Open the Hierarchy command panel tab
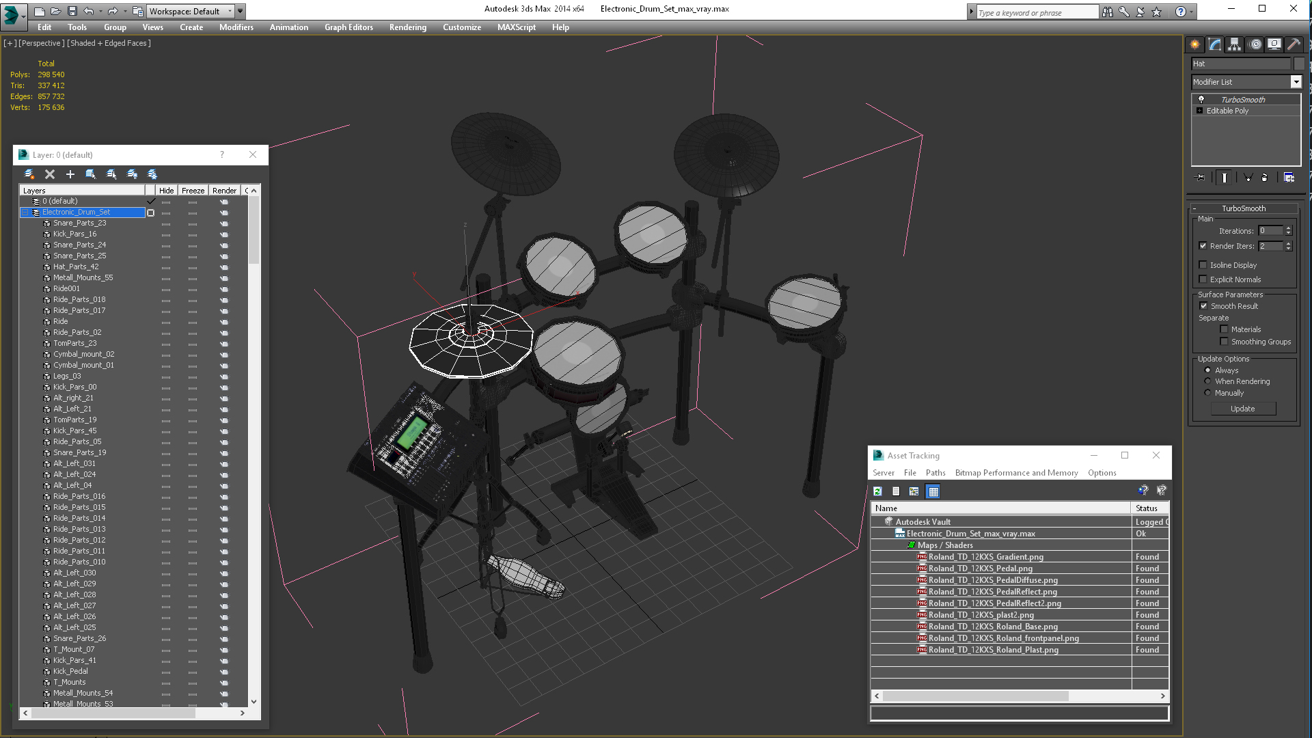The image size is (1312, 738). click(x=1234, y=44)
